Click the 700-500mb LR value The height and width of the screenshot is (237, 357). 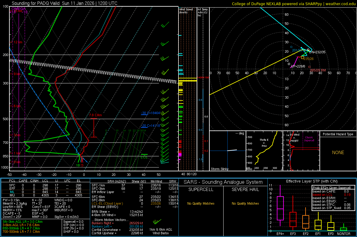(21, 232)
